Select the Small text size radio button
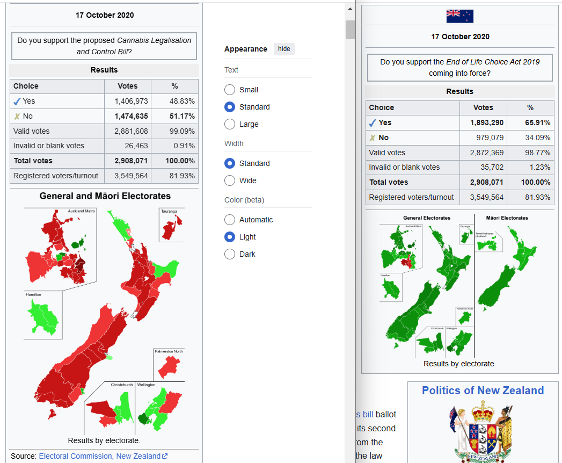 click(230, 90)
